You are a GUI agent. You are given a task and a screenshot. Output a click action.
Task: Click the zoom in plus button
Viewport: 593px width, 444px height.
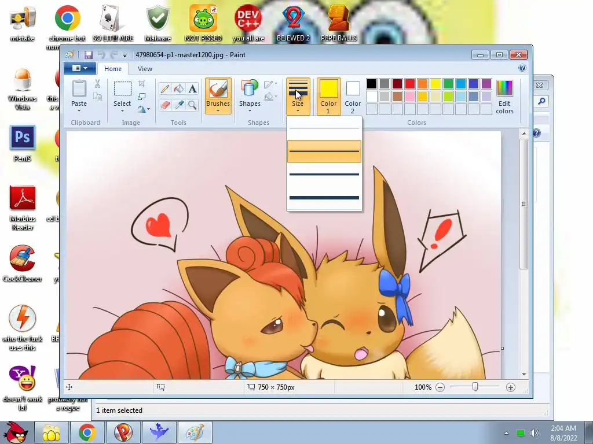coord(511,387)
